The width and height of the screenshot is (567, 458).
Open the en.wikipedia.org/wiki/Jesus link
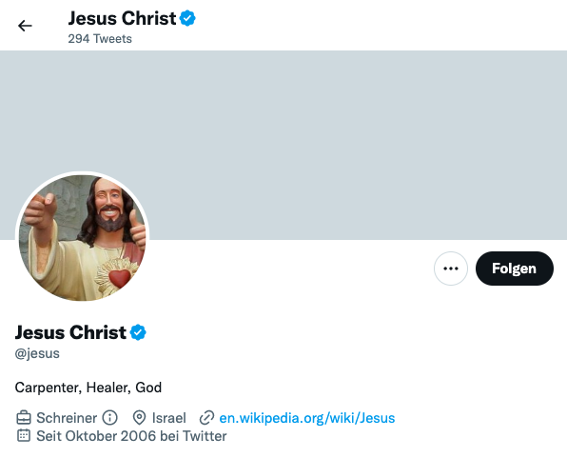(x=307, y=418)
